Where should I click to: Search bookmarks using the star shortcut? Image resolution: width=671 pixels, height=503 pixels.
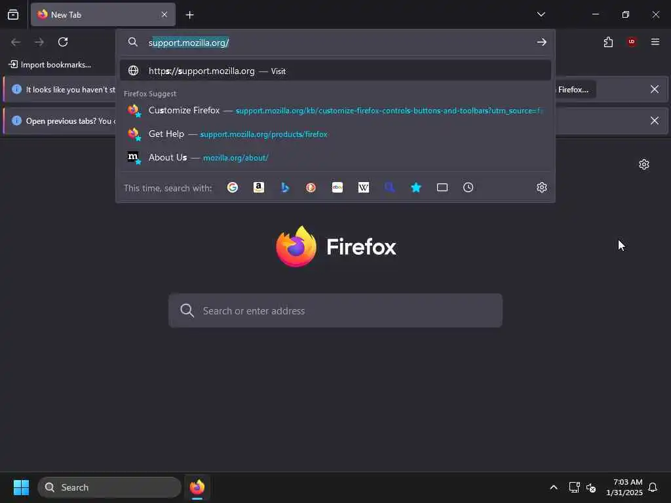click(x=416, y=187)
